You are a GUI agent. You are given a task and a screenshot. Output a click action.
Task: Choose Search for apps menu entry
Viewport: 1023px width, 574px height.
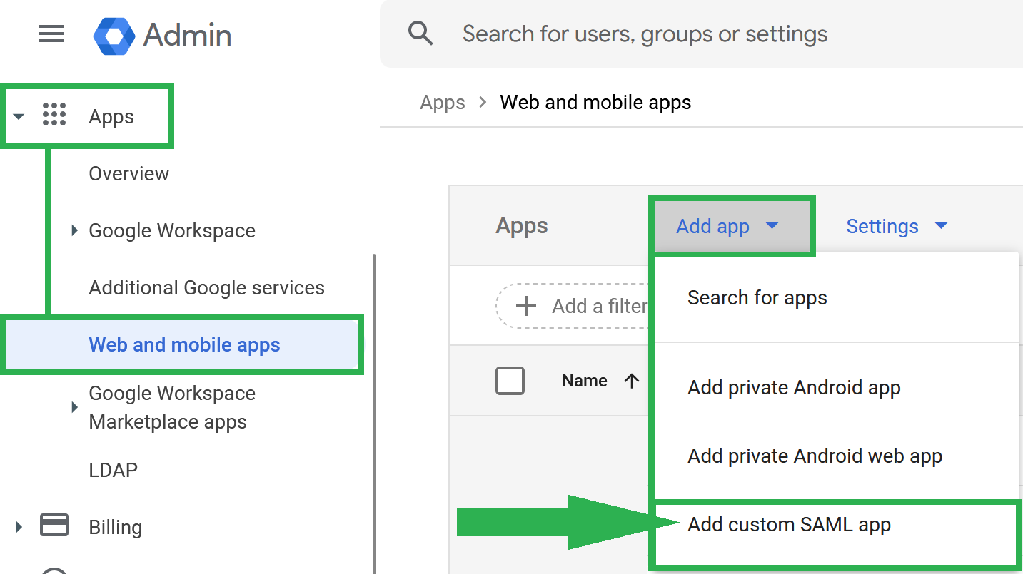point(836,297)
